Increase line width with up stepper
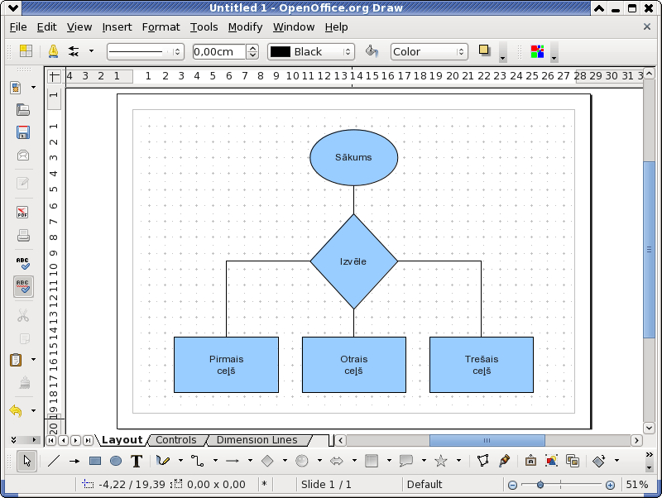662x498 pixels. (252, 48)
